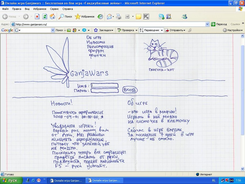Expand Edit with Word dropdown arrow
This screenshot has width=245, height=184.
[133, 16]
